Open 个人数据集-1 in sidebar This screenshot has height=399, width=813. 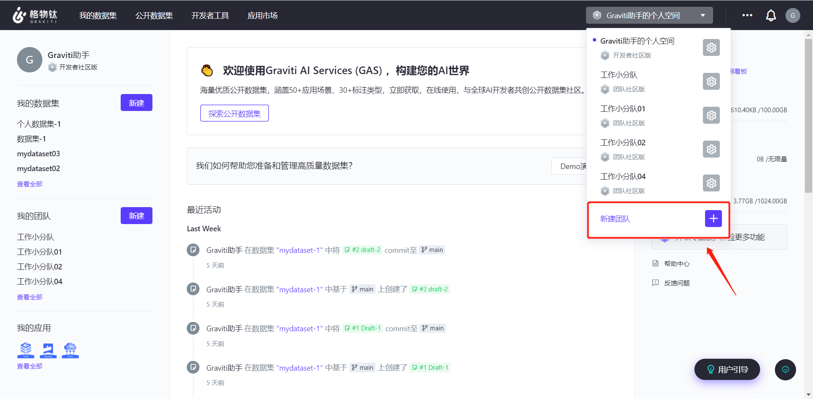[x=39, y=124]
